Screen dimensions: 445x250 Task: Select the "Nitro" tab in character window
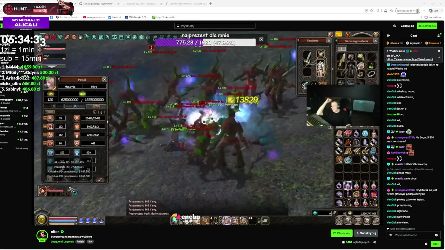[x=94, y=87]
